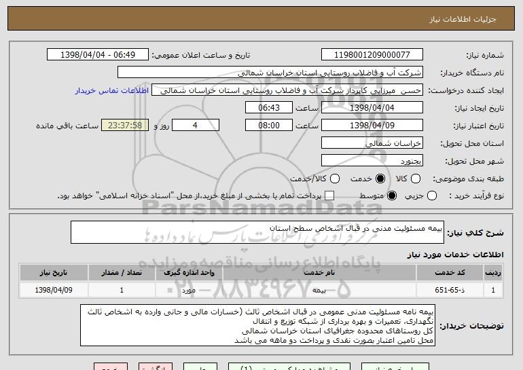Select the خدمت radio button
Screen dimensions: 523x370
pos(380,179)
